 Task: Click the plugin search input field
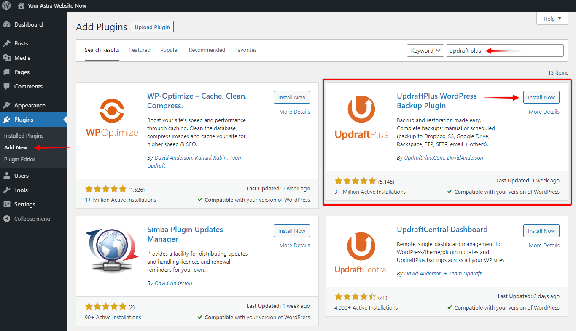point(504,51)
